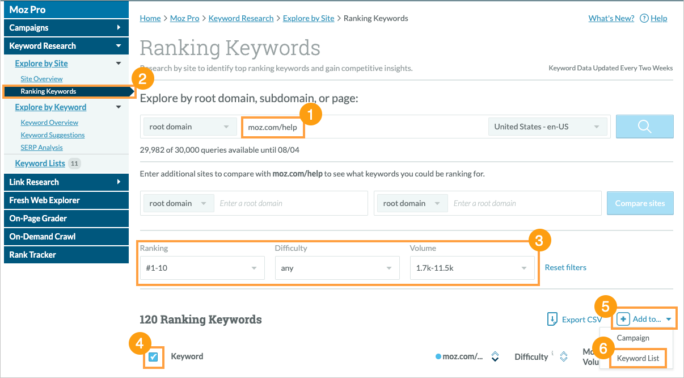Click the magnifying glass search button
The width and height of the screenshot is (684, 378).
644,127
